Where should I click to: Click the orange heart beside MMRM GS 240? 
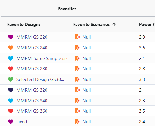(x=11, y=48)
